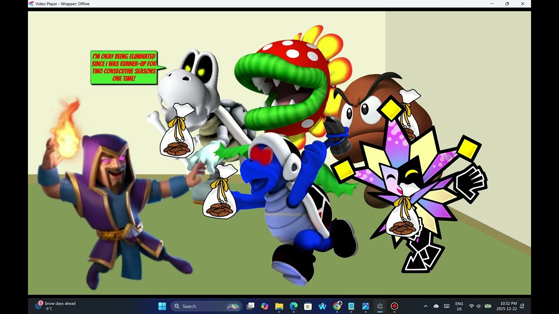Open the volume speaker control
The image size is (559, 314).
[x=479, y=306]
